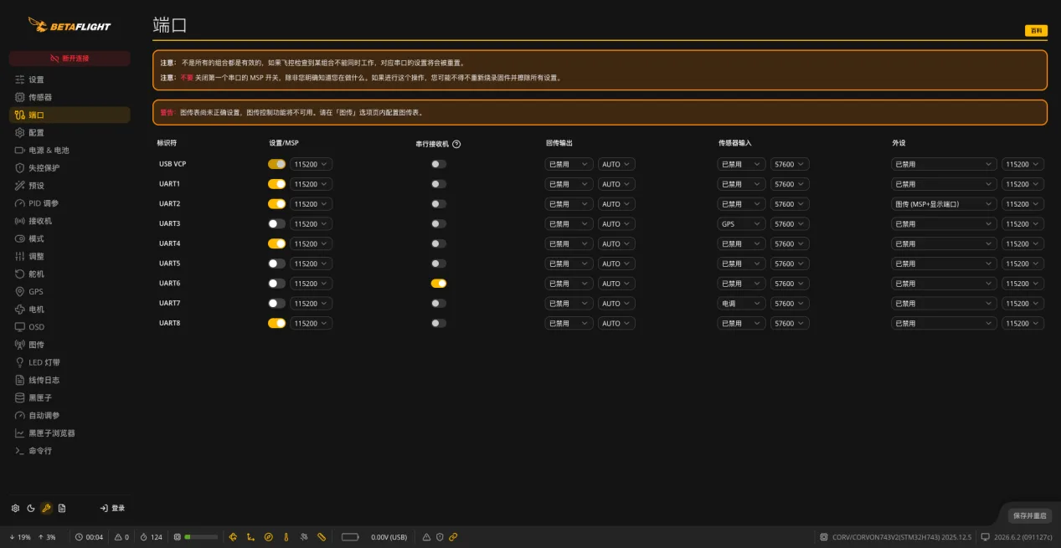
Task: Click the 19% download rate indicator
Action: point(20,537)
